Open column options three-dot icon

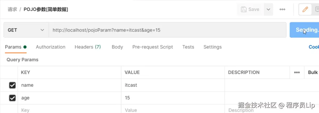point(297,73)
